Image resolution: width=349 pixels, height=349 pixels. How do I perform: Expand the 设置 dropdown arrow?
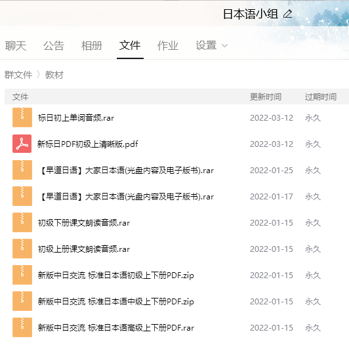click(225, 46)
